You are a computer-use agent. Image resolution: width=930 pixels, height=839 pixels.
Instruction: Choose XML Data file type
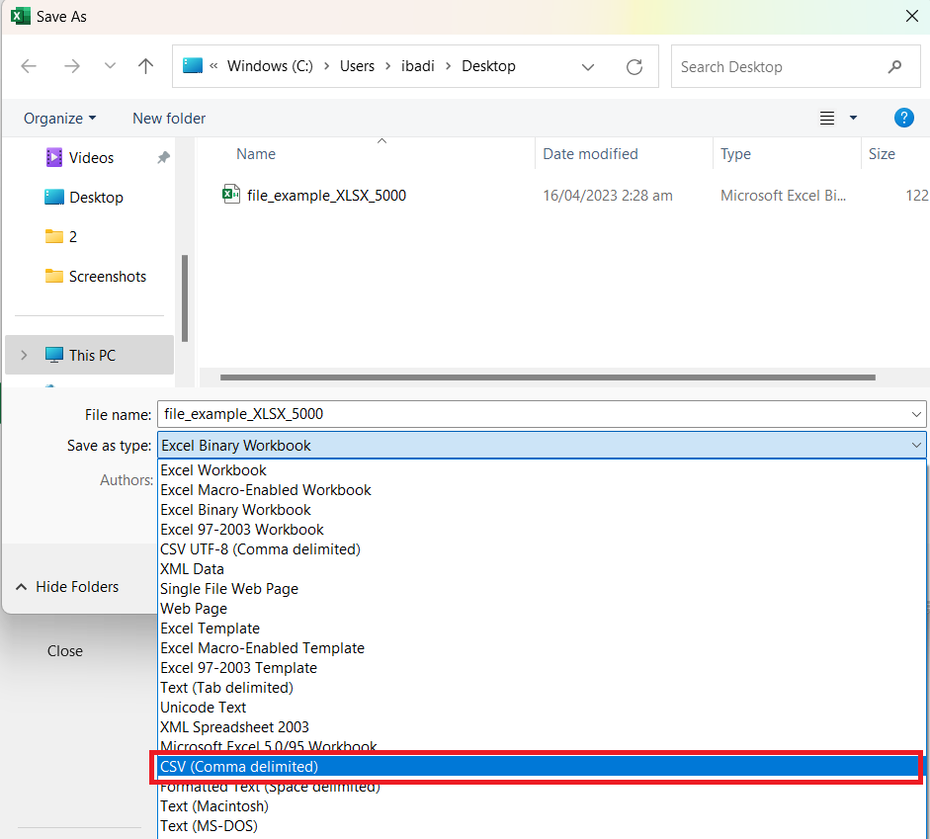click(x=542, y=569)
